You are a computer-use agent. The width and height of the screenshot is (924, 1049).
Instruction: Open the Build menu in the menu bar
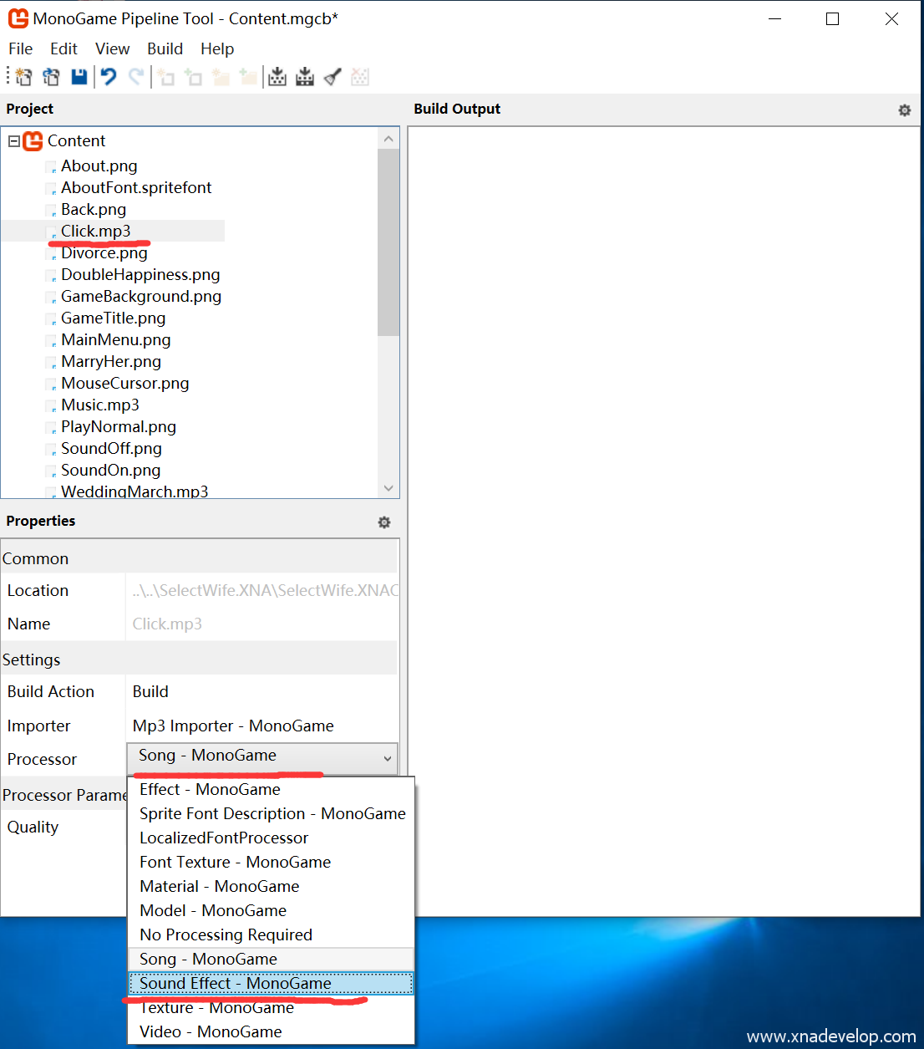click(165, 49)
